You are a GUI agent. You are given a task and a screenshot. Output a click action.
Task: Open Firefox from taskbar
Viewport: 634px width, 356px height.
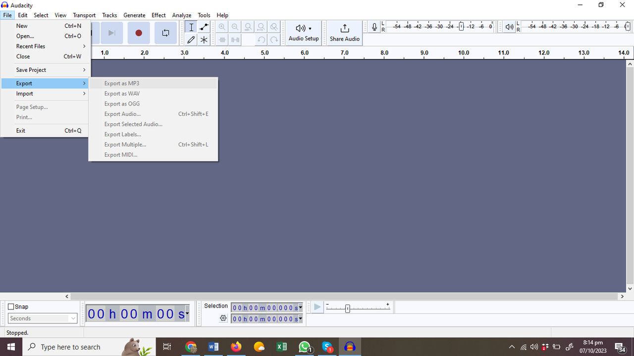point(236,347)
